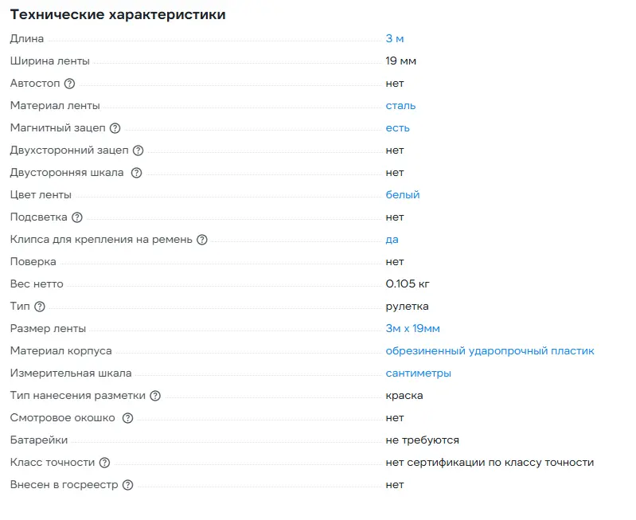Click the help icon beside Смотровое окошко
Screen dimensions: 636x520
click(x=127, y=418)
